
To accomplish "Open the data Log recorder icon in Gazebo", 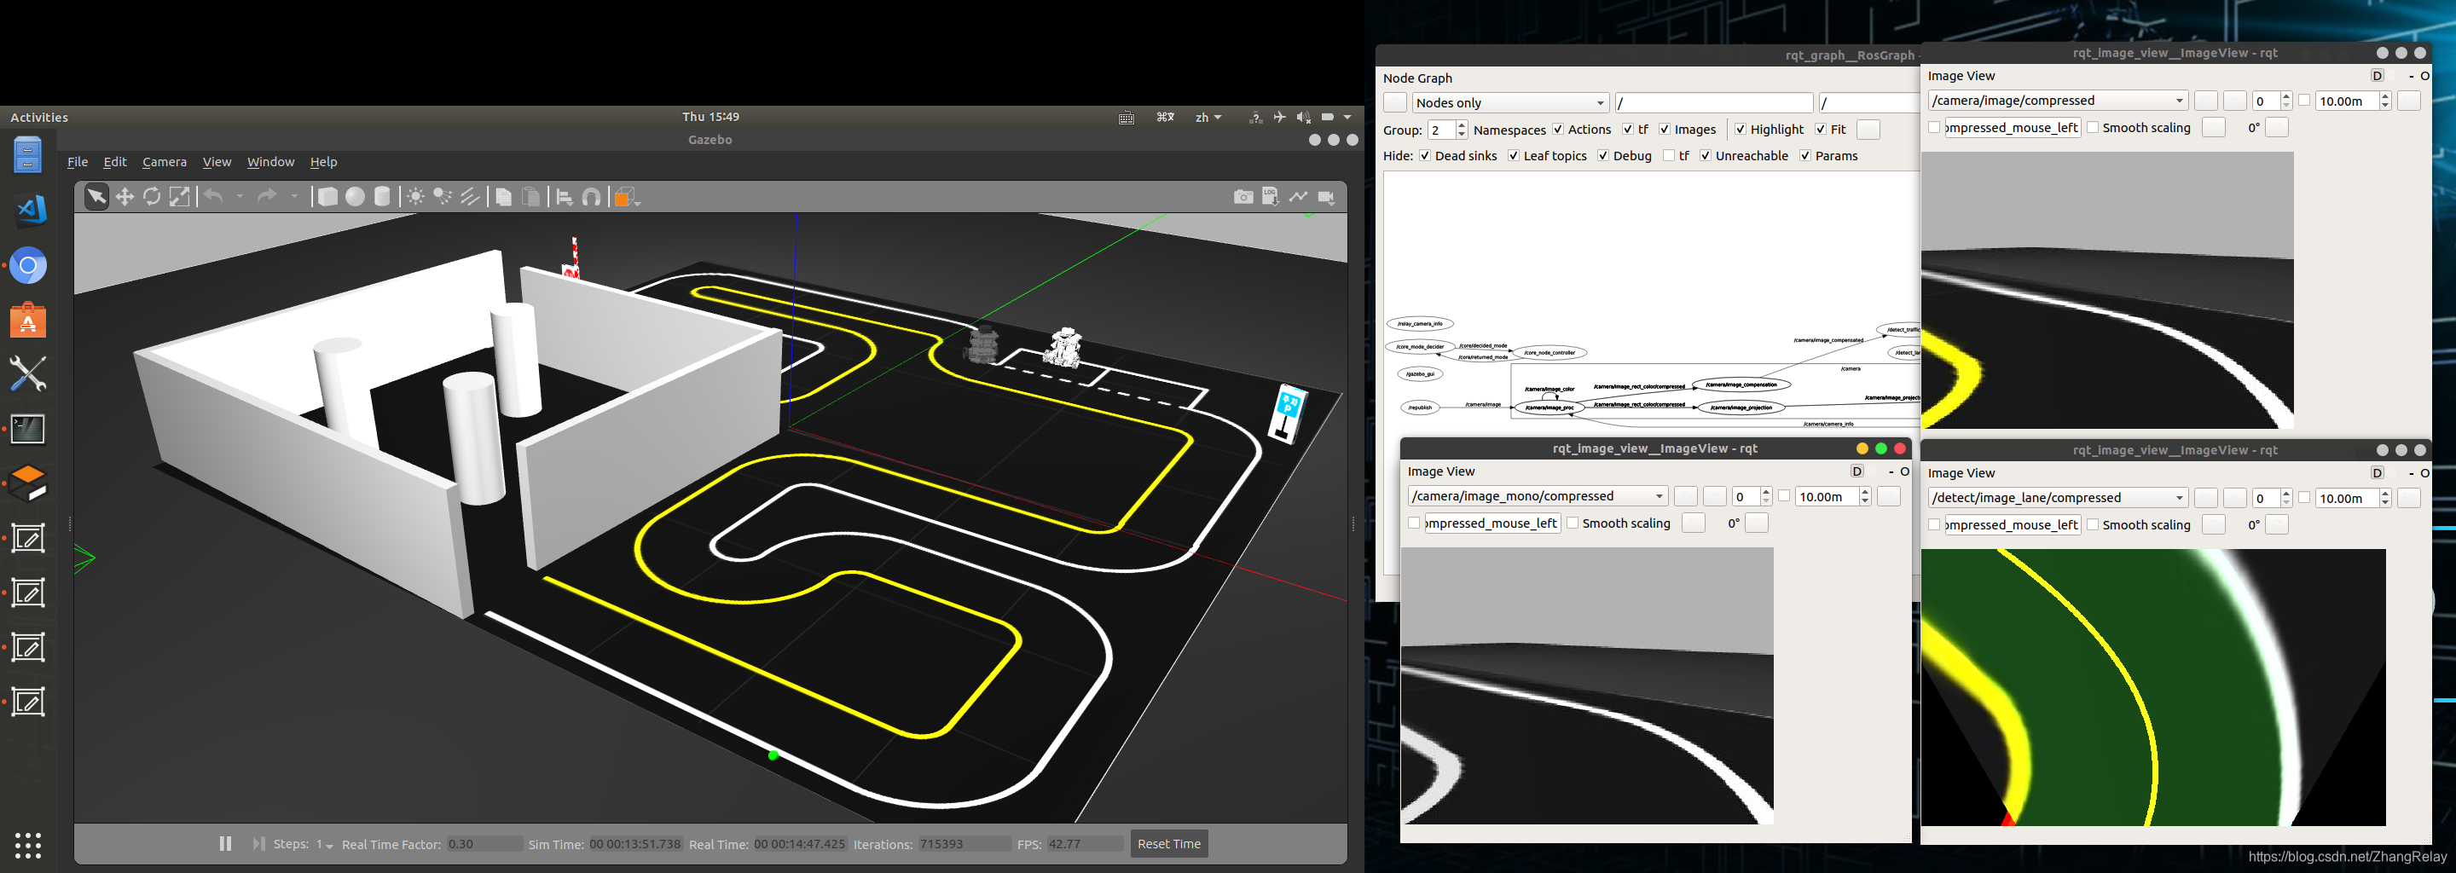I will 1270,196.
